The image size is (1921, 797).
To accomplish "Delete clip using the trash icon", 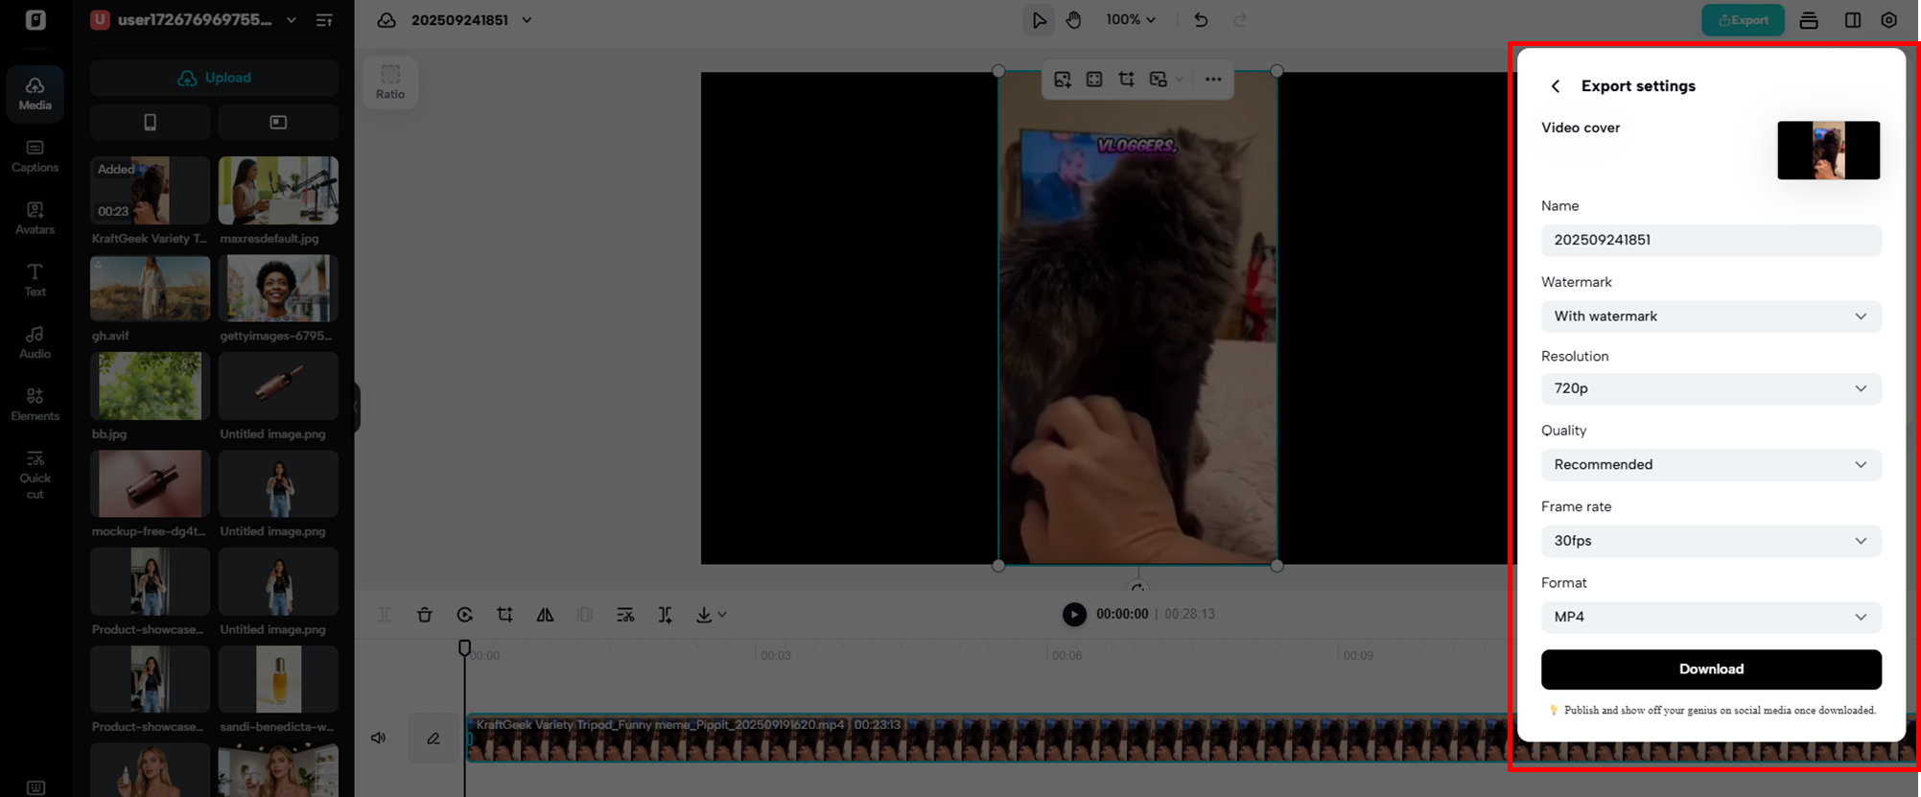I will tap(424, 615).
